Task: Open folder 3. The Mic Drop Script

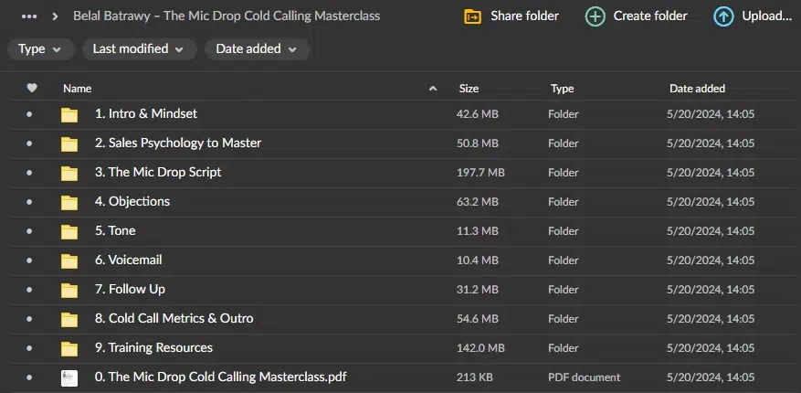Action: pos(158,172)
